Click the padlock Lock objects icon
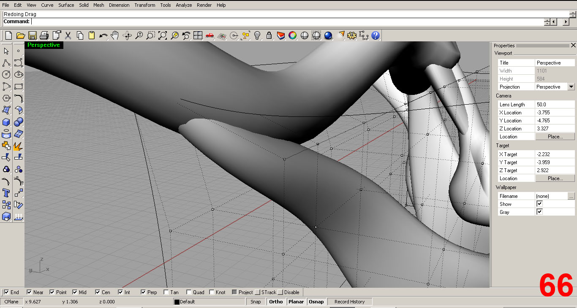The height and width of the screenshot is (308, 577). [269, 36]
